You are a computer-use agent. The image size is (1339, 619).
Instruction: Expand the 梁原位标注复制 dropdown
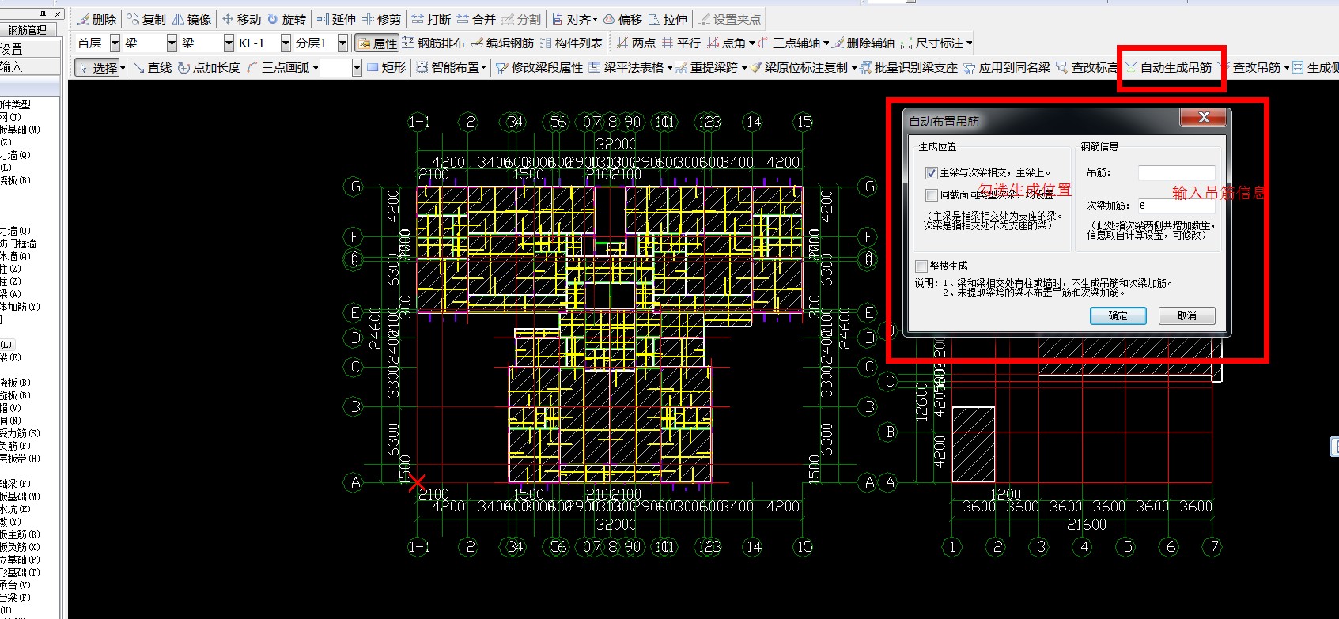click(853, 67)
